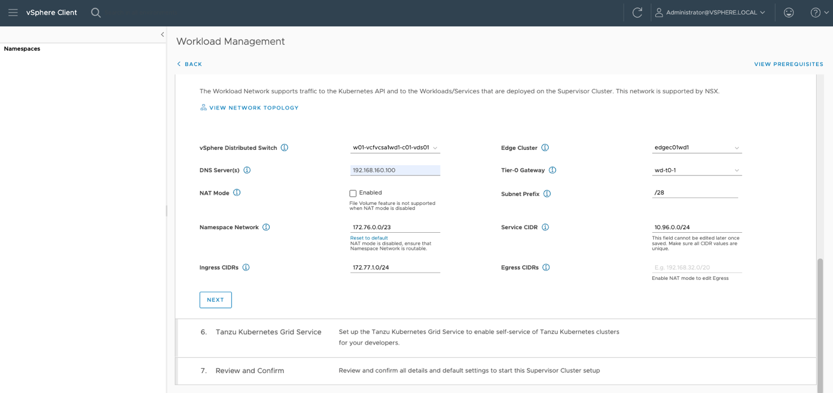This screenshot has height=393, width=833.
Task: Show info for Subnet Prefix
Action: pyautogui.click(x=547, y=193)
